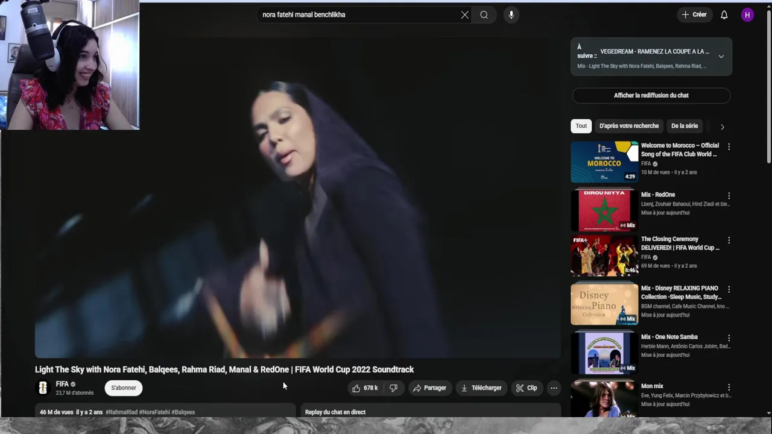772x434 pixels.
Task: Open options for The Closing Ceremony video
Action: coord(729,240)
